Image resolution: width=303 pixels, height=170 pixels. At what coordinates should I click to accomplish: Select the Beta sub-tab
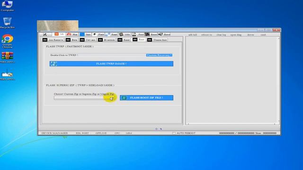click(x=71, y=40)
